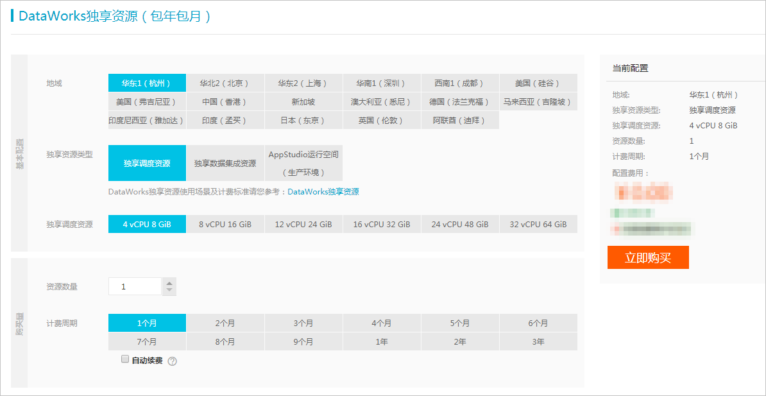Pick the 16 vCPU 32 GiB spec
Image resolution: width=766 pixels, height=396 pixels.
click(382, 225)
